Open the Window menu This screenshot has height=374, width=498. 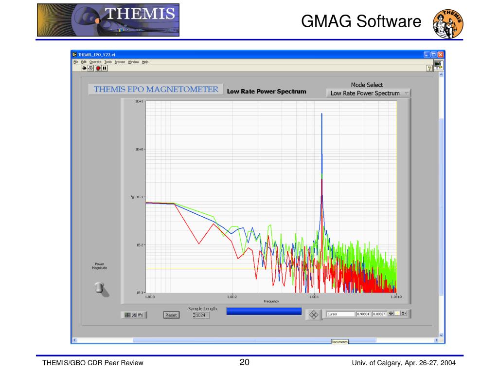[133, 62]
